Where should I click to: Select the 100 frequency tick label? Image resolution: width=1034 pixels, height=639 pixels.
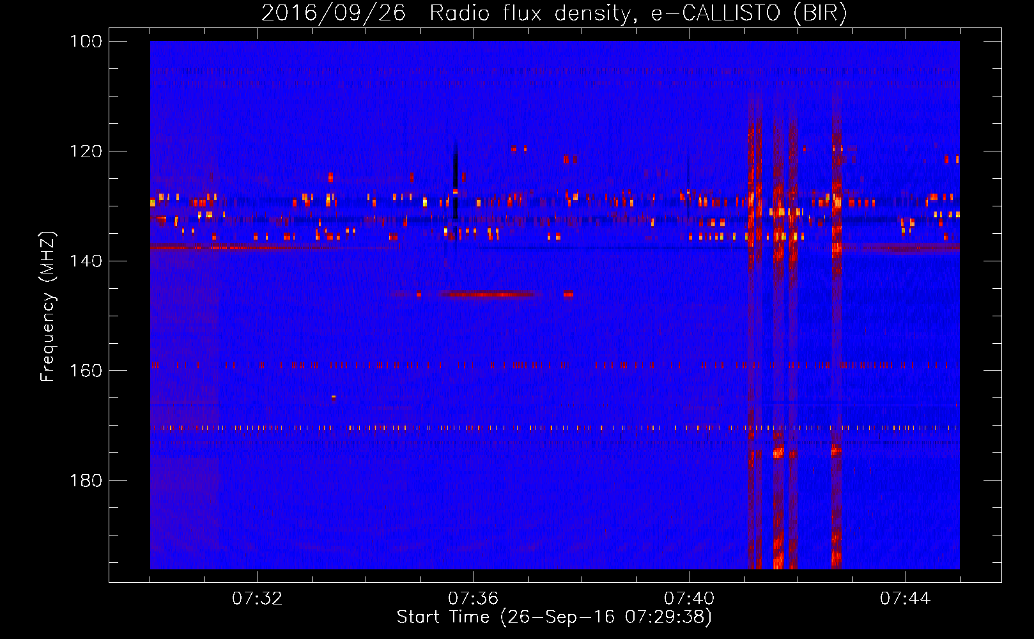(86, 42)
